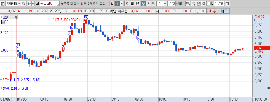Viewport: 270px width, 102px height.
Task: Select the yearly (년) chart period
Action: [137, 3]
